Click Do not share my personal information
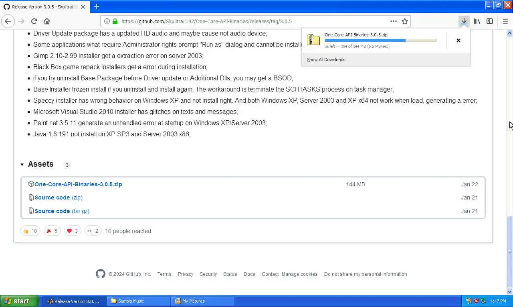The image size is (513, 307). tap(366, 274)
